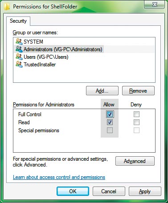
Task: Click the Read permission label
Action: (x=24, y=122)
